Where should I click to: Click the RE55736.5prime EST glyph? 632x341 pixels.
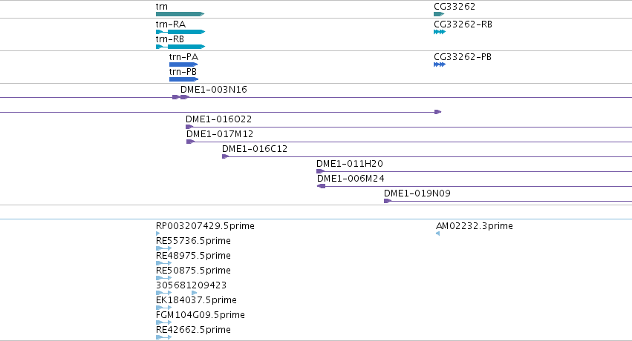click(x=163, y=248)
